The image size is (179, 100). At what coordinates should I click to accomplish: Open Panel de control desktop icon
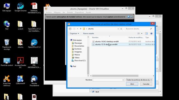[x=7, y=62]
